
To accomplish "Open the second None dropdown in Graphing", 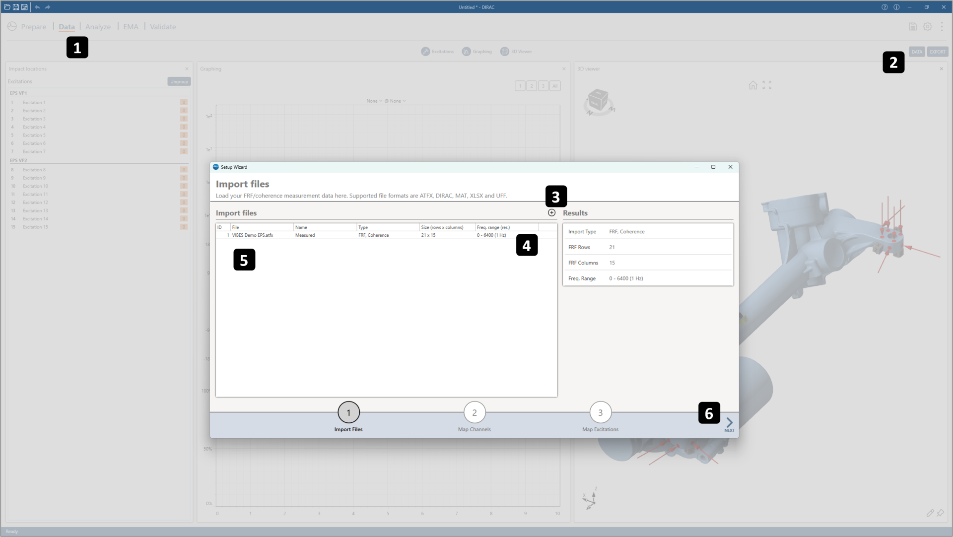I will click(x=397, y=101).
